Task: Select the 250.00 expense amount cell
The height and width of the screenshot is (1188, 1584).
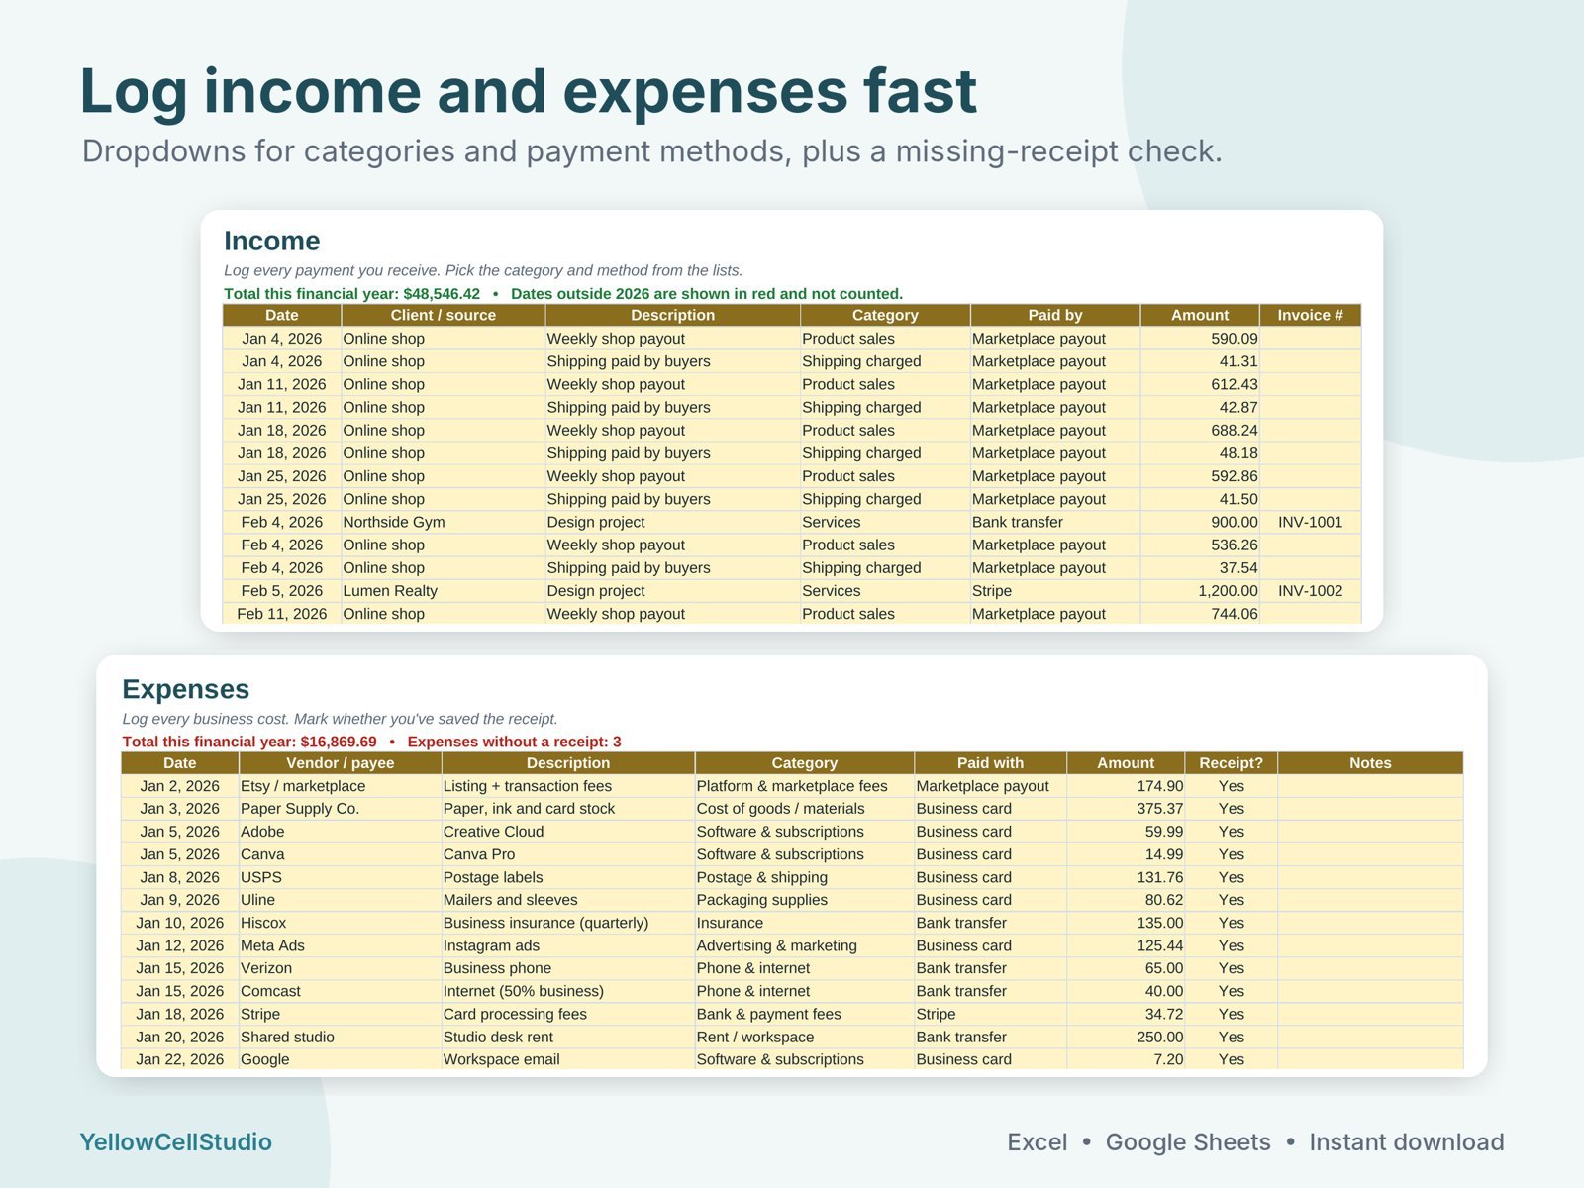Action: coord(1126,1037)
